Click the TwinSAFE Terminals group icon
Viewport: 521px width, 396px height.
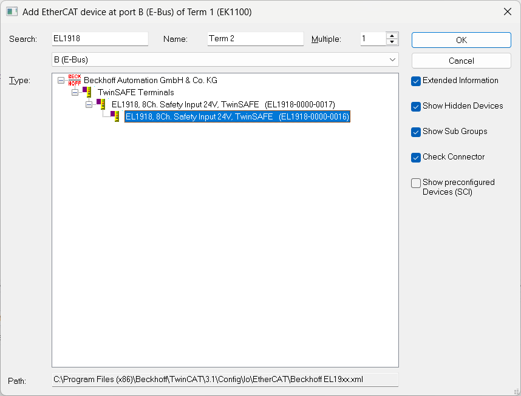pyautogui.click(x=87, y=92)
